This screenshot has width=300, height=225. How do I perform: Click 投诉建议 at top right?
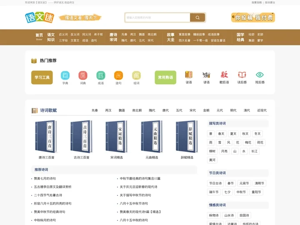pyautogui.click(x=270, y=2)
